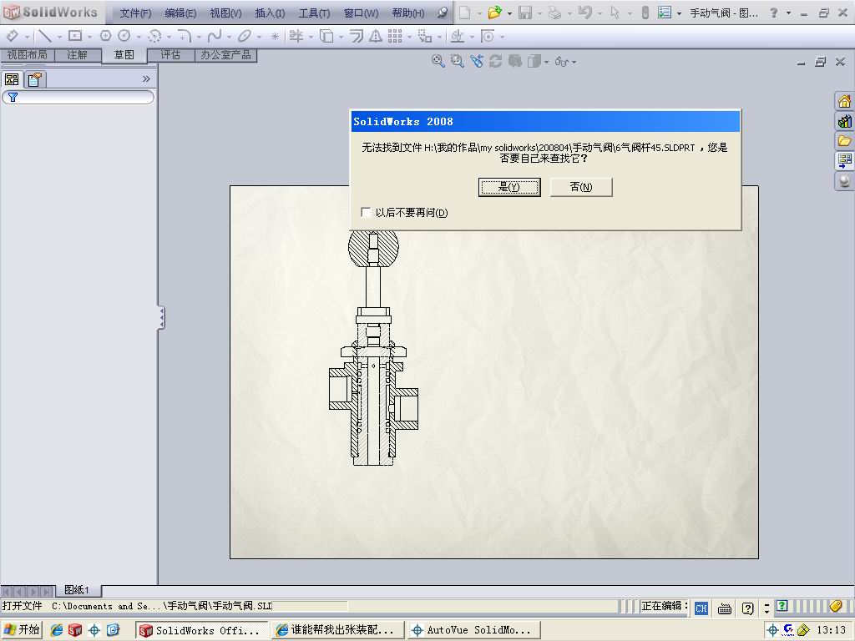Expand the Circle tool dropdown arrow

click(139, 37)
